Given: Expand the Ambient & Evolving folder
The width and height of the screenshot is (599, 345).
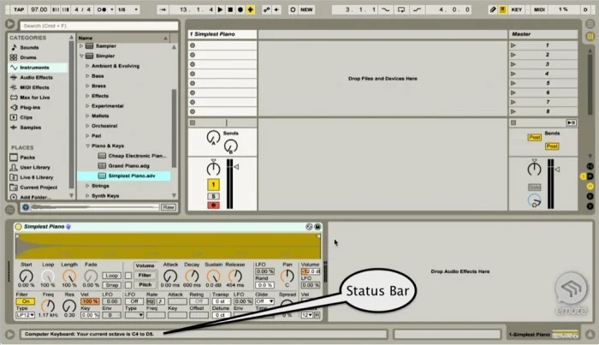Looking at the screenshot, I should [x=87, y=66].
